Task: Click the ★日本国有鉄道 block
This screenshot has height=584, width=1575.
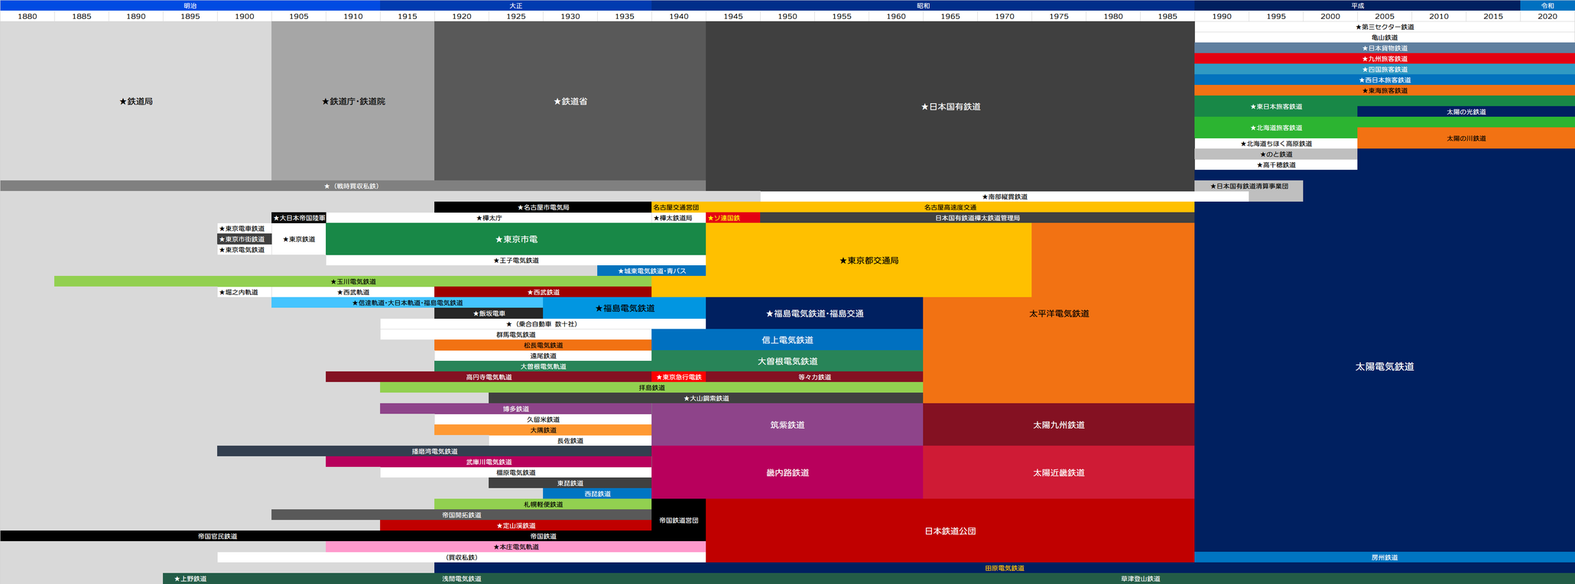Action: coord(950,106)
